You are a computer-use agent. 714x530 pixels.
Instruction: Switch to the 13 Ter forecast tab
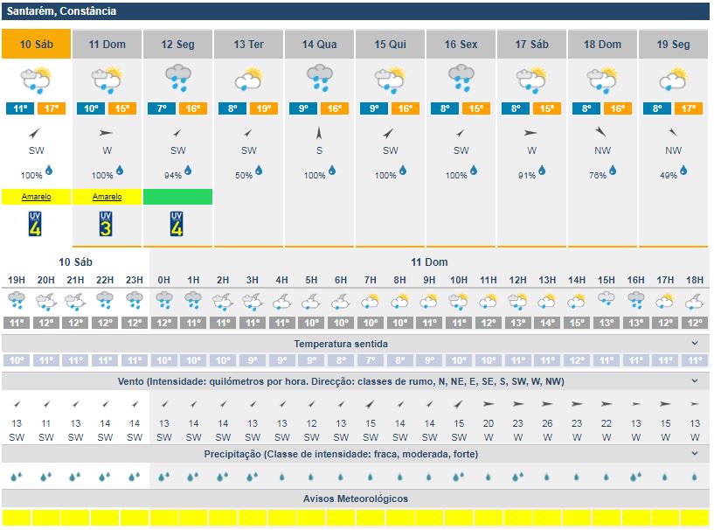click(x=249, y=45)
